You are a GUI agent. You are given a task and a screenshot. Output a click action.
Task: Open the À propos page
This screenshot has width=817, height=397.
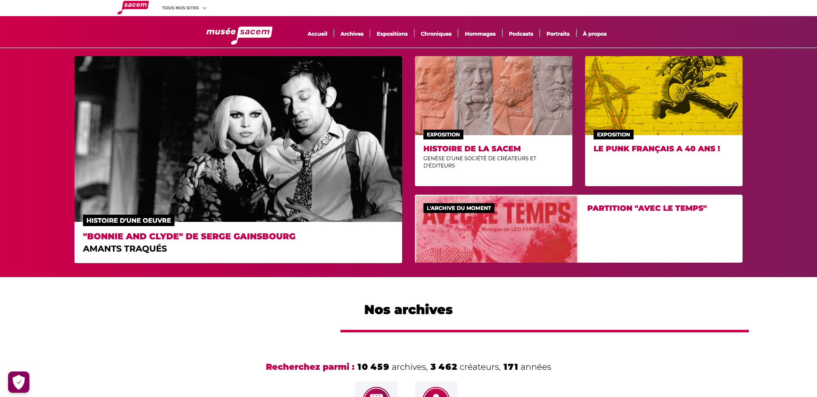coord(594,34)
